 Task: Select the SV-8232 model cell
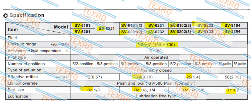(205, 26)
